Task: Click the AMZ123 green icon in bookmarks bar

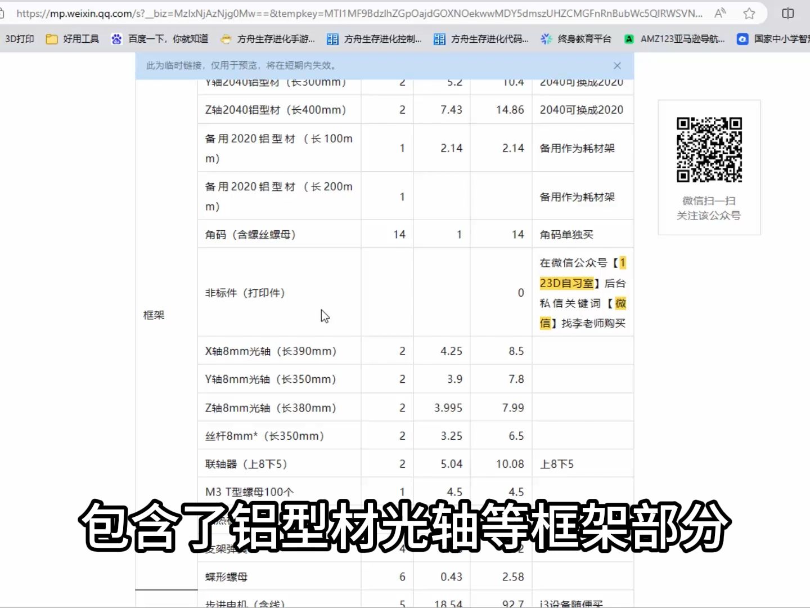Action: pyautogui.click(x=629, y=39)
